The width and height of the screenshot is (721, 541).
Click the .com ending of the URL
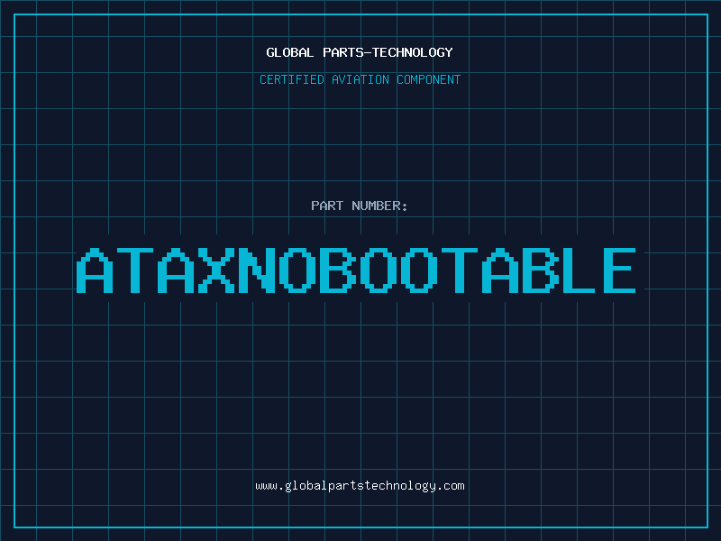coord(452,486)
